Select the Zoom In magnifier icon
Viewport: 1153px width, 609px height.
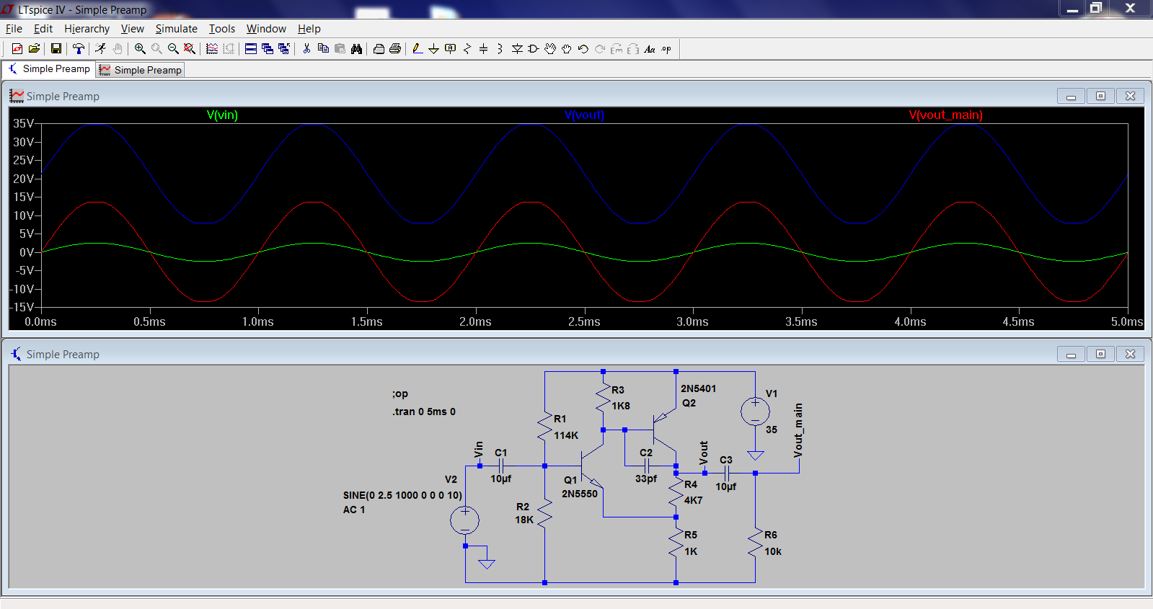(140, 48)
